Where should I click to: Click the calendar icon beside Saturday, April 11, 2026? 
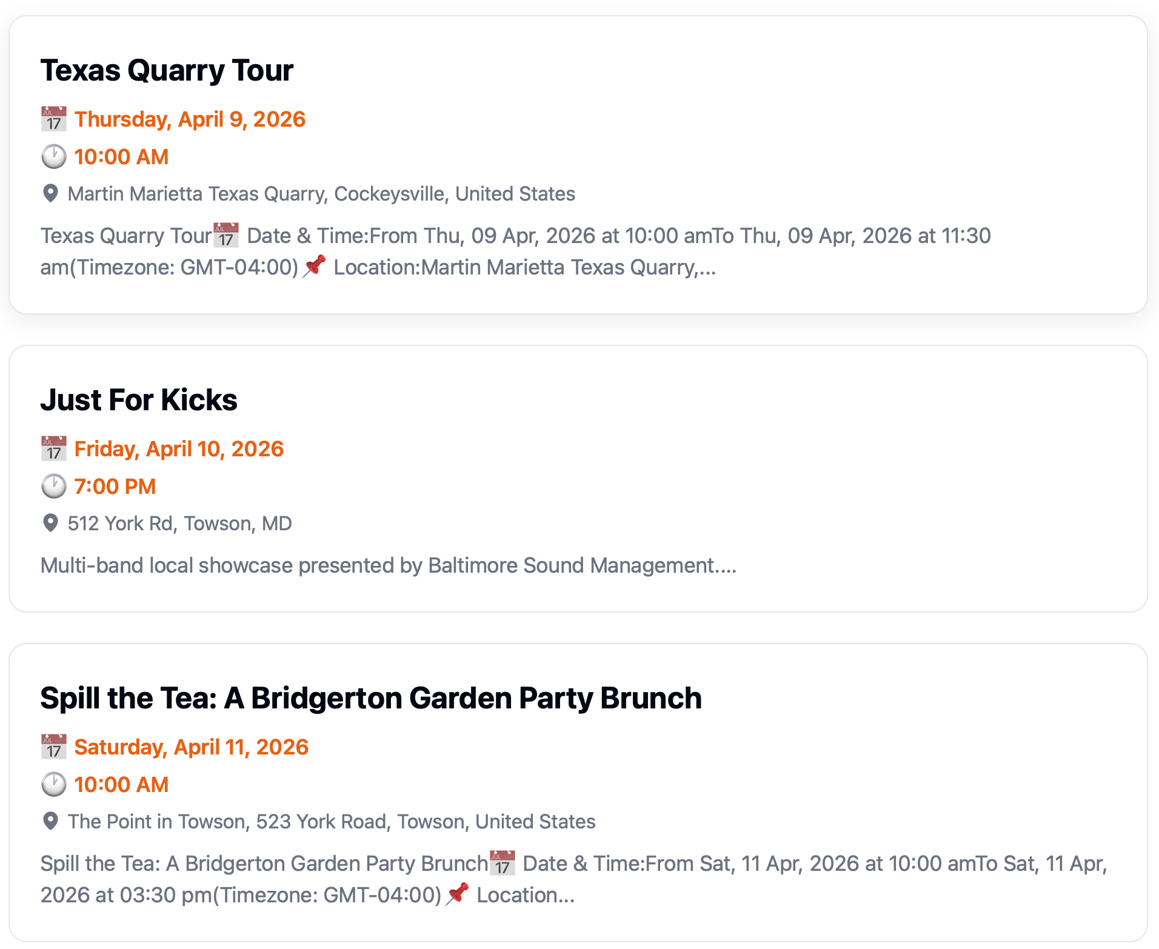(53, 747)
